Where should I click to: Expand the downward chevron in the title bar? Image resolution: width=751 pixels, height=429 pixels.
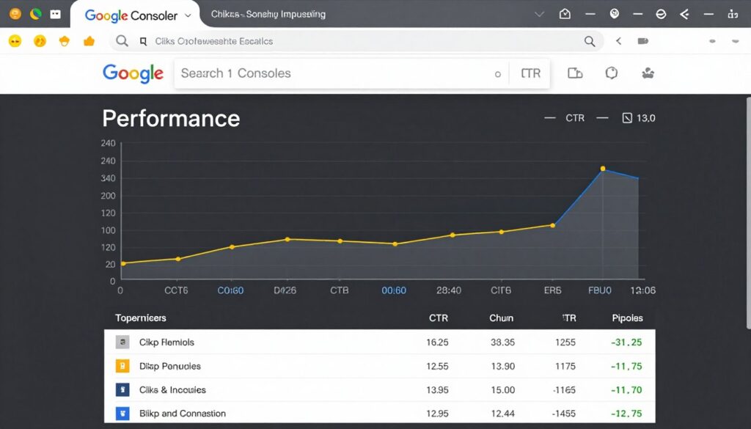point(540,15)
